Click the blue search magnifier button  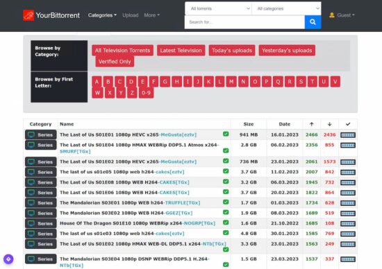pyautogui.click(x=313, y=22)
